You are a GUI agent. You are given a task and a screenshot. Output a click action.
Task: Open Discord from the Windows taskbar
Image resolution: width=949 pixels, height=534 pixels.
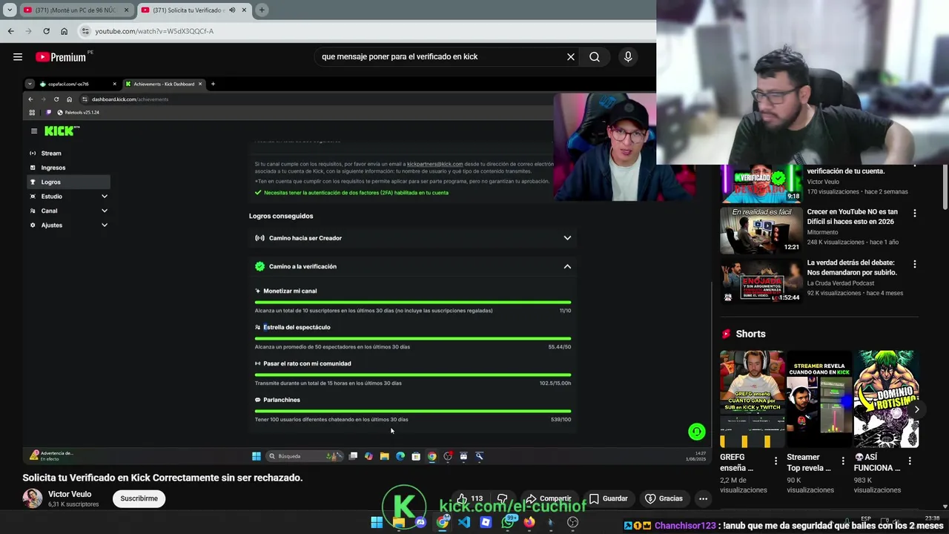point(420,522)
